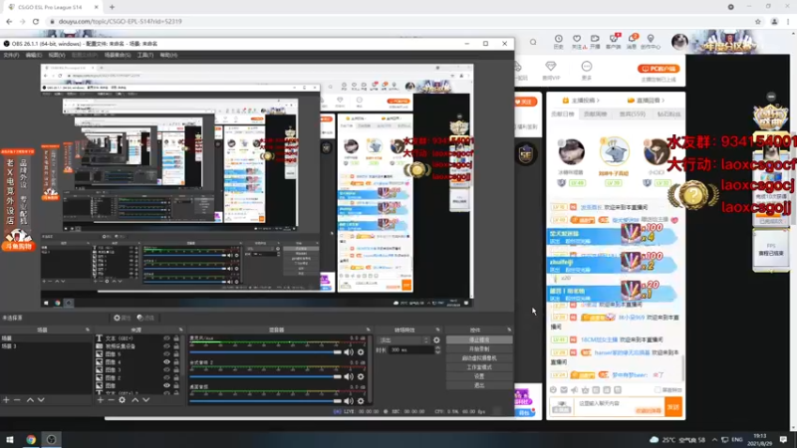Image resolution: width=797 pixels, height=448 pixels.
Task: Open OBS settings from the controls panel
Action: click(479, 376)
